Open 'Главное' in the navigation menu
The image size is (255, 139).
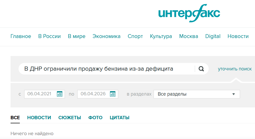coord(21,36)
